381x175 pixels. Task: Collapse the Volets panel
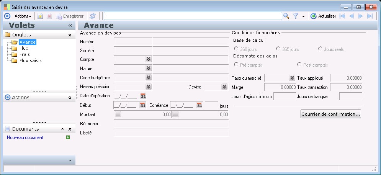(70, 26)
